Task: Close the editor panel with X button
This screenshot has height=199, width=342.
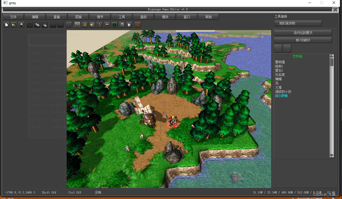Action: [x=335, y=10]
